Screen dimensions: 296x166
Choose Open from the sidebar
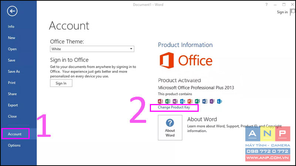(x=12, y=49)
